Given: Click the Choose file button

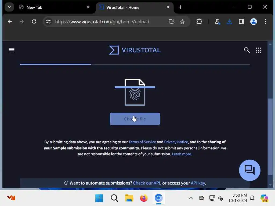Looking at the screenshot, I should (x=135, y=119).
